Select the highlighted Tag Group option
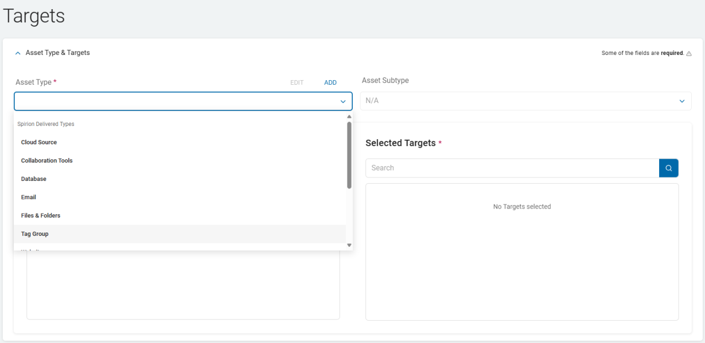This screenshot has width=705, height=343. click(35, 234)
